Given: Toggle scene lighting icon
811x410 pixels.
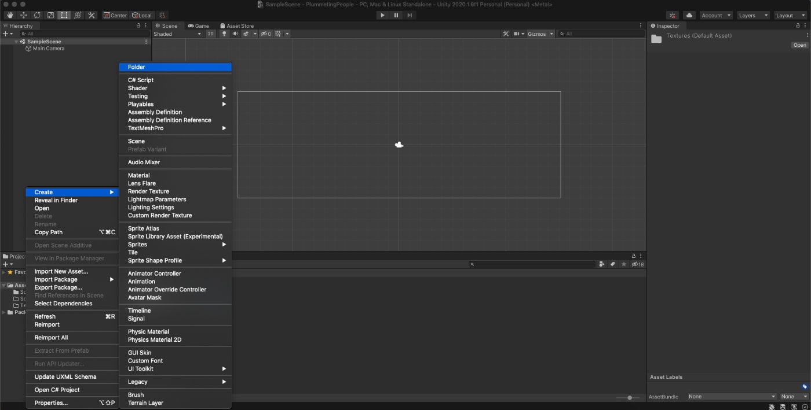Looking at the screenshot, I should [224, 34].
